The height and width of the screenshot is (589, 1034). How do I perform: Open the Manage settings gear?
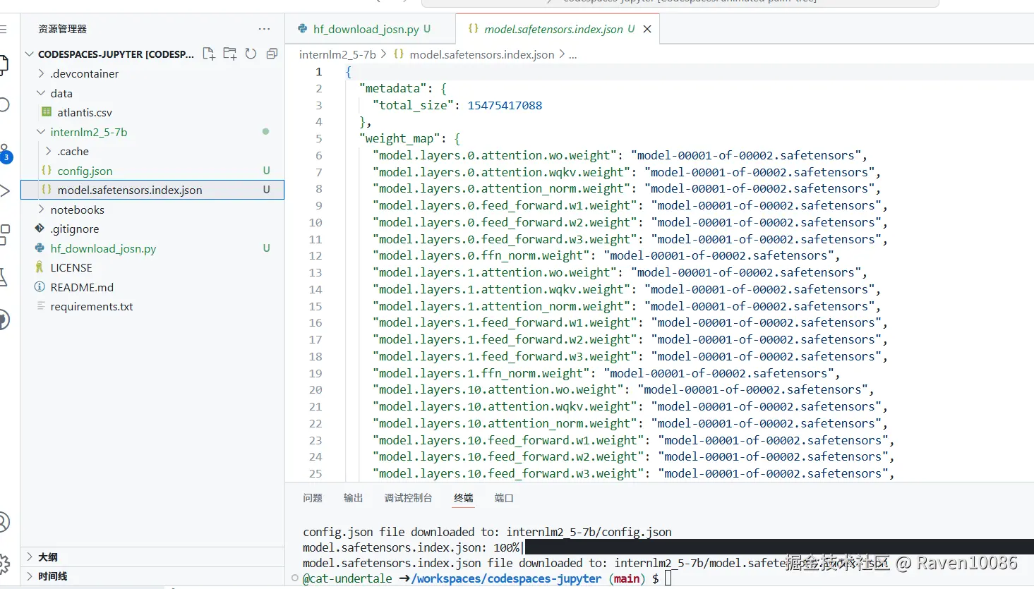pyautogui.click(x=4, y=563)
